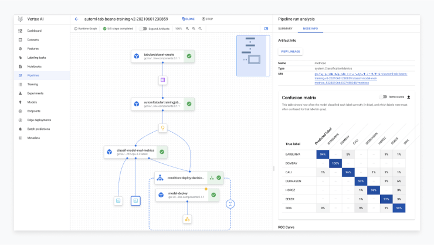Enable Item counts on the confusion matrix

click(383, 97)
